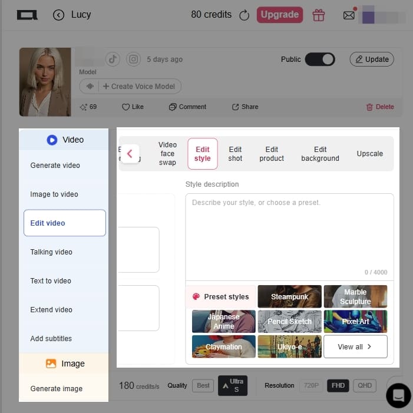Open the mail inbox icon

tap(349, 15)
